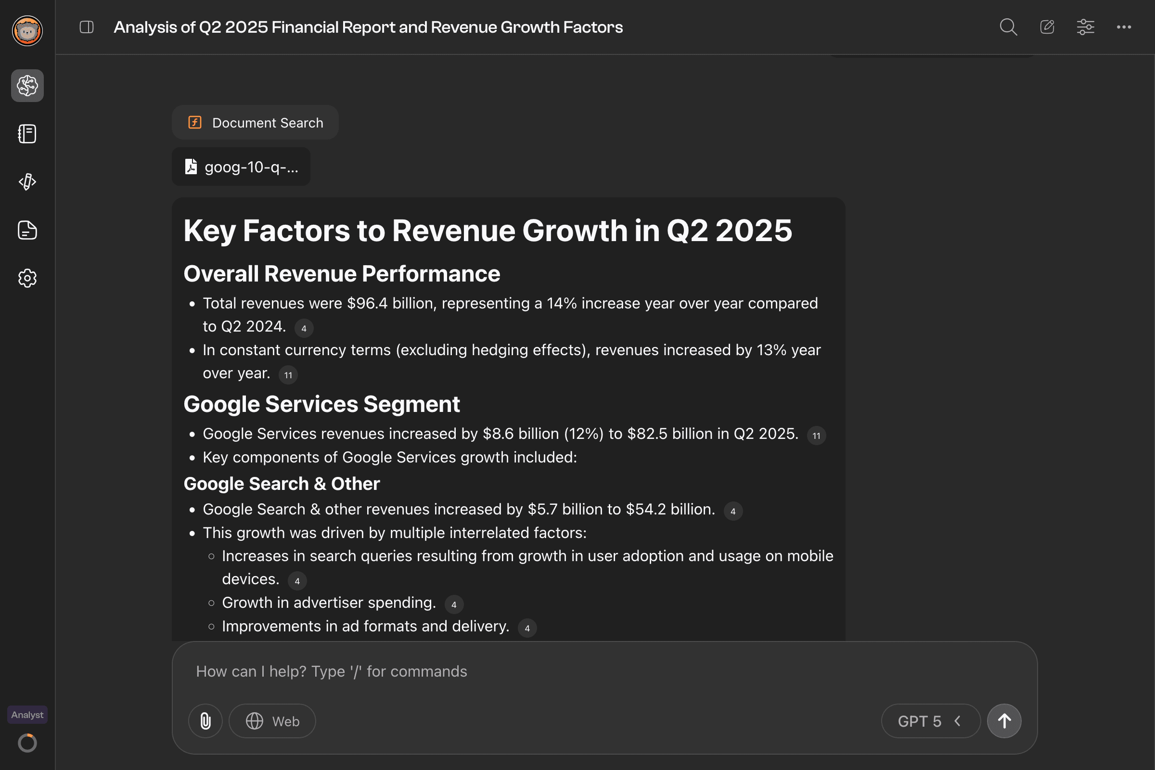Image resolution: width=1155 pixels, height=770 pixels.
Task: Open the documents note icon
Action: [x=27, y=230]
